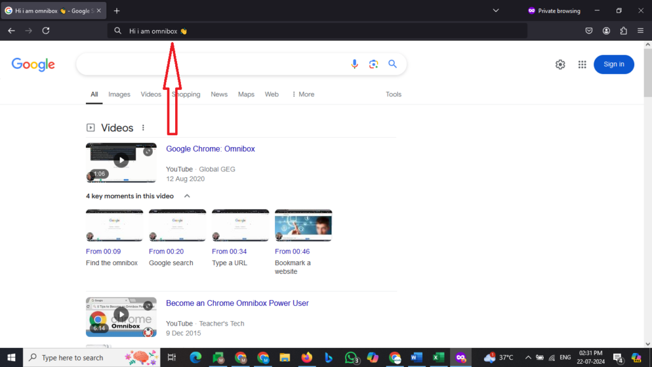652x367 pixels.
Task: Open 'Become an Chrome Omnibox Power User' link
Action: click(x=237, y=303)
